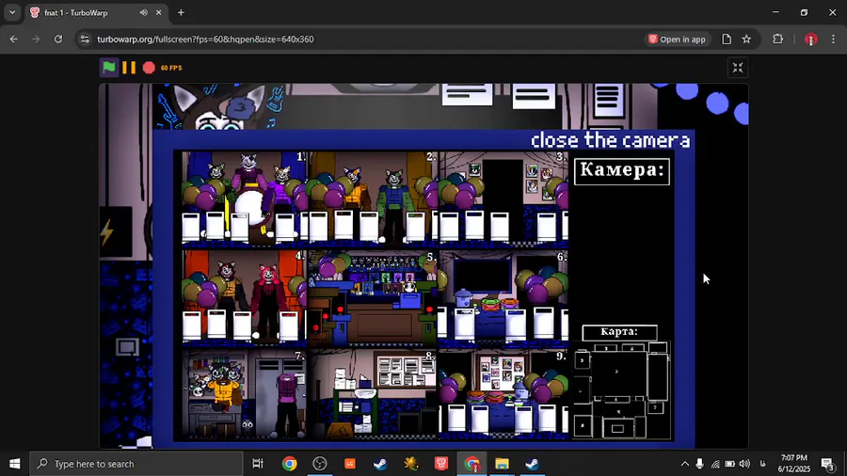The image size is (847, 476).
Task: Click the microphone tray icon
Action: [x=699, y=464]
